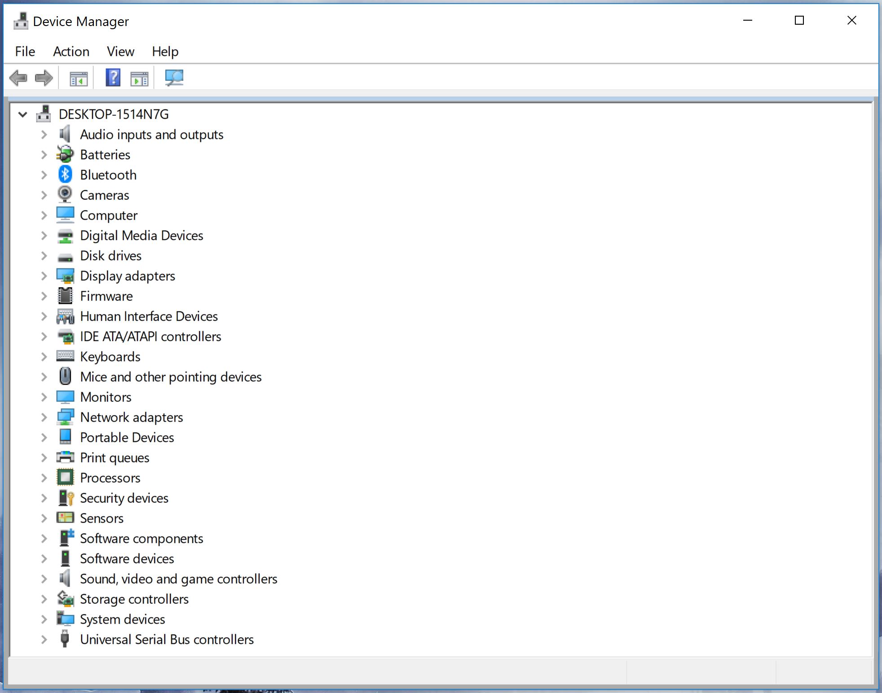This screenshot has width=882, height=693.
Task: Select Keyboards in the device tree
Action: click(110, 356)
